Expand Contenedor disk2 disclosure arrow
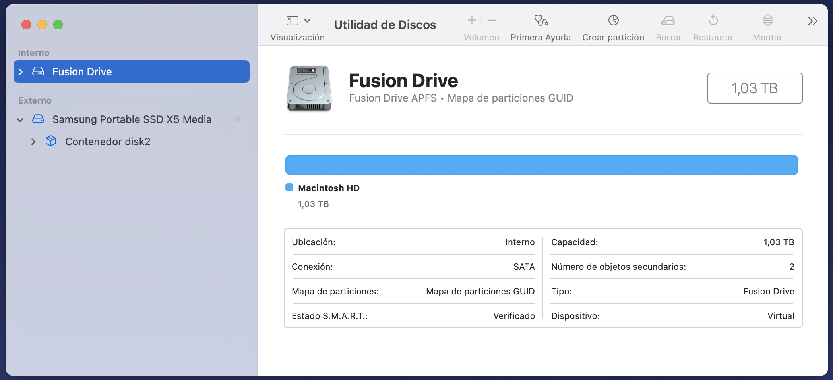 point(33,142)
